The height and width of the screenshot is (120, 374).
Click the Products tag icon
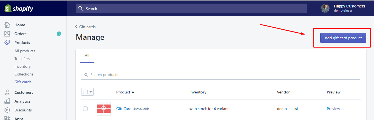pos(8,43)
